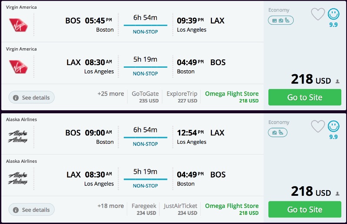Select ExploreTrip offer at 227 USD
Screen dimensions: 347x224
pyautogui.click(x=182, y=97)
